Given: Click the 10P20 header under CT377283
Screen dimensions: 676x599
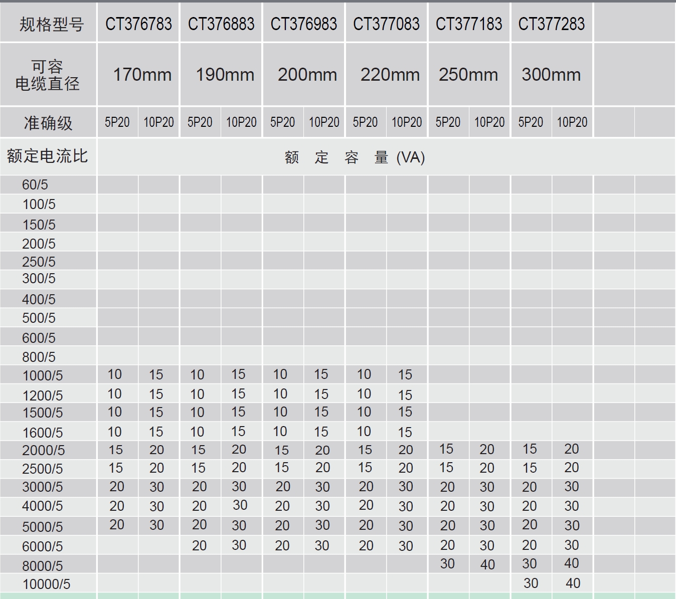Looking at the screenshot, I should 572,122.
